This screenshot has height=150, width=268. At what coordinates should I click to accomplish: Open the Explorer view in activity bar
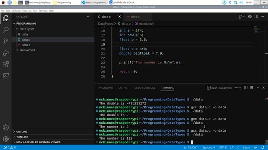tap(5, 18)
